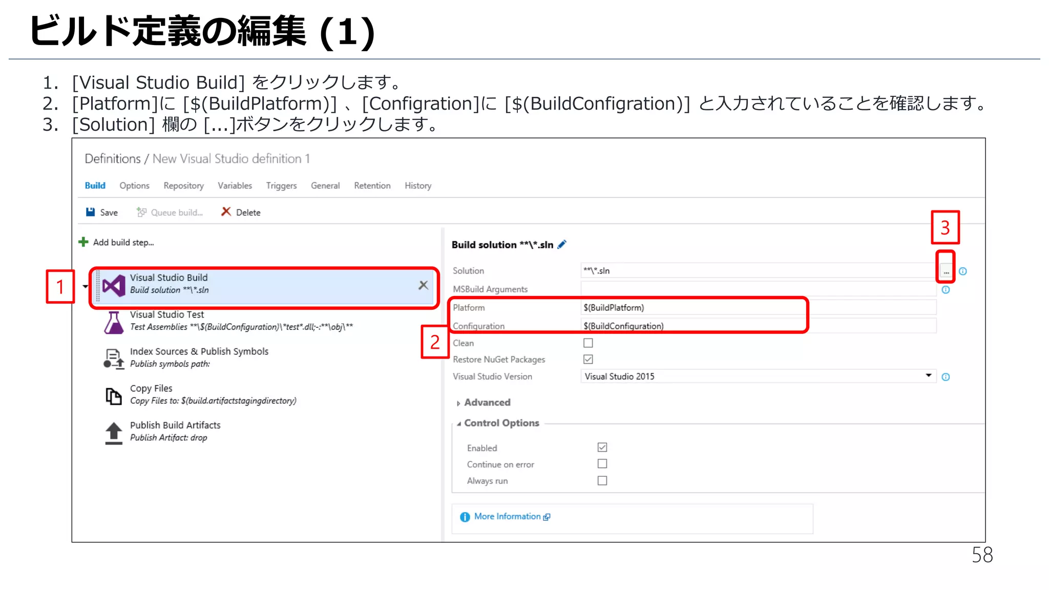Open the Repository tab
The width and height of the screenshot is (1049, 590).
184,185
